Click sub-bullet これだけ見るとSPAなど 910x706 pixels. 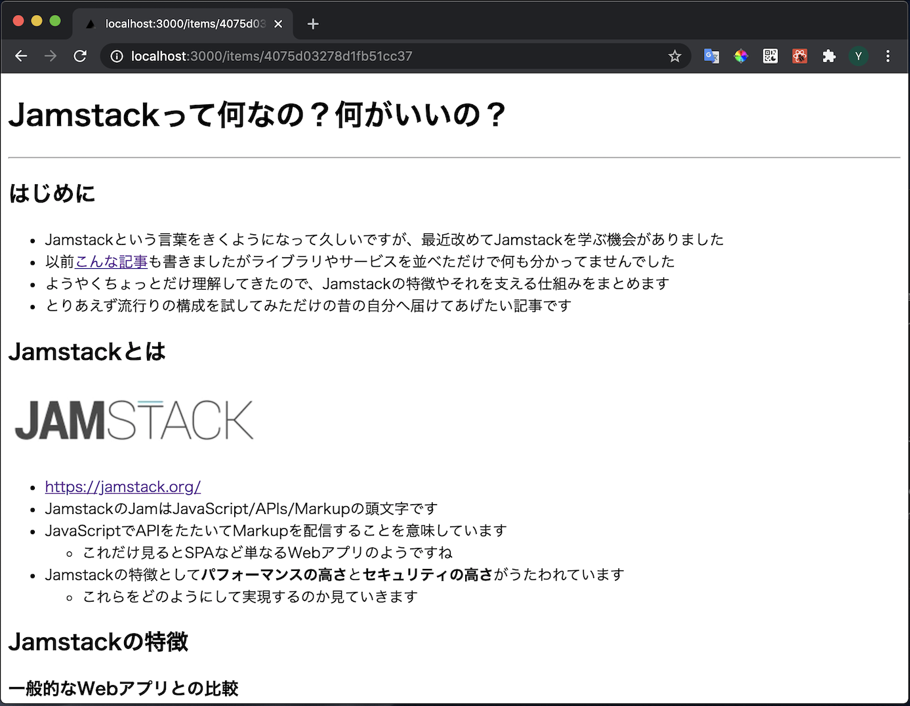[268, 553]
